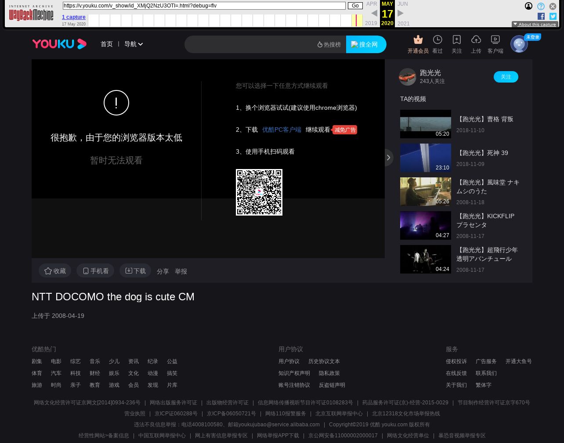564x443 pixels.
Task: Open the 侵权投诉 link
Action: click(x=456, y=361)
